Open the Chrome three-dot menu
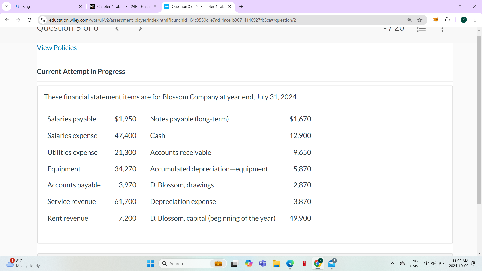Viewport: 482px width, 271px height. point(475,20)
